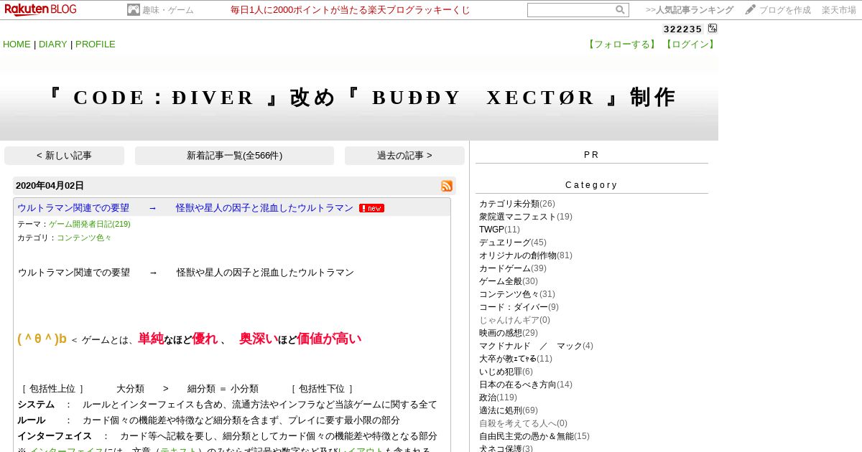Click the 322235 access counter

click(682, 29)
